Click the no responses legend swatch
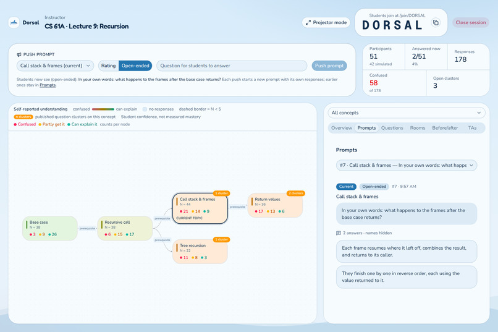 tap(145, 109)
